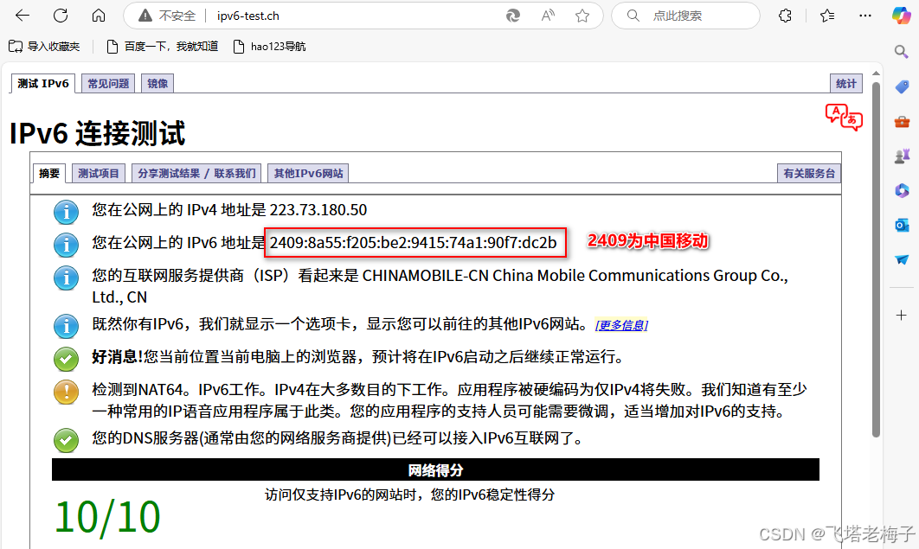Screen dimensions: 919x549
Task: Open Copilot icon in top right
Action: [x=902, y=16]
